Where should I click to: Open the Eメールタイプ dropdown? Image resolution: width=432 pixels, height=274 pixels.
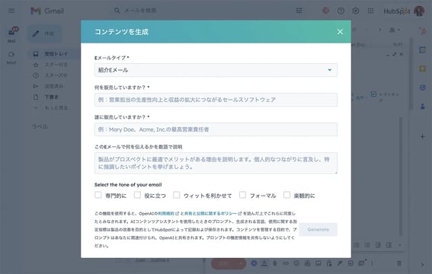pos(216,70)
